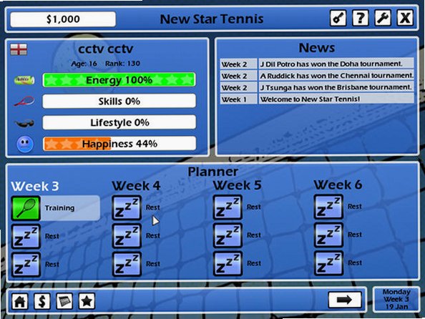Click the Week 4 planner heading
The image size is (425, 319).
pyautogui.click(x=136, y=186)
